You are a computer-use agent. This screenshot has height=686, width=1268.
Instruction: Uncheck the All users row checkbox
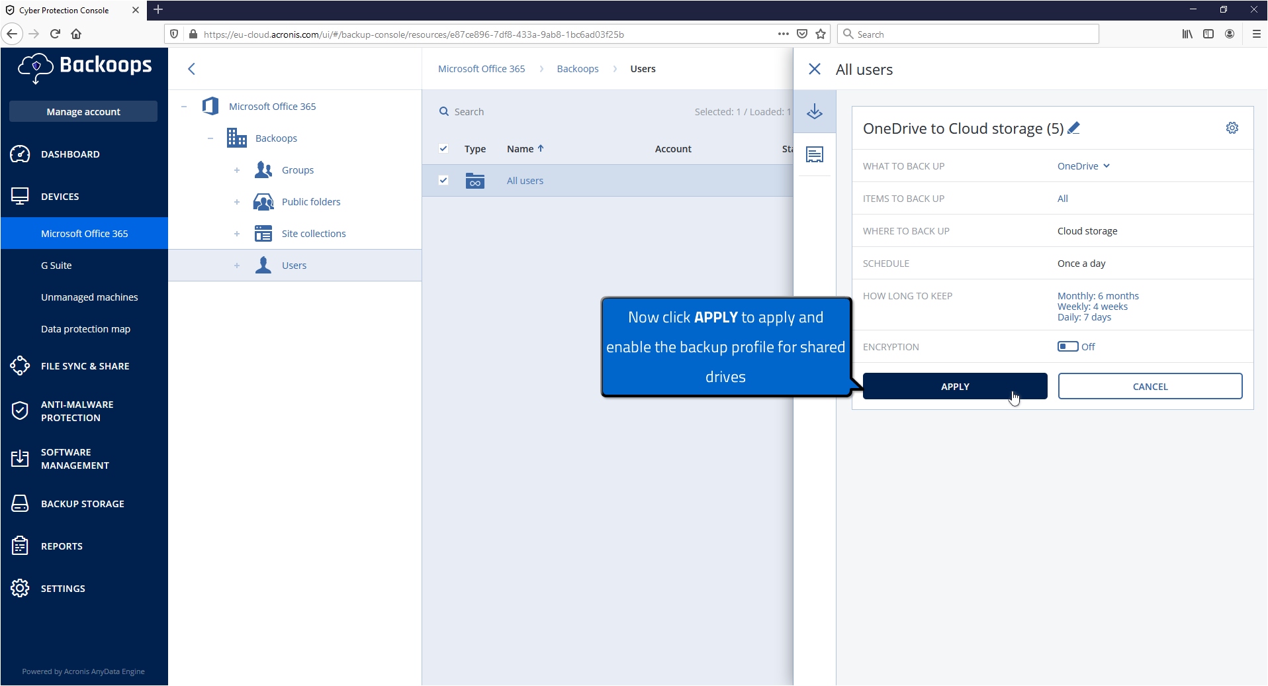(443, 180)
